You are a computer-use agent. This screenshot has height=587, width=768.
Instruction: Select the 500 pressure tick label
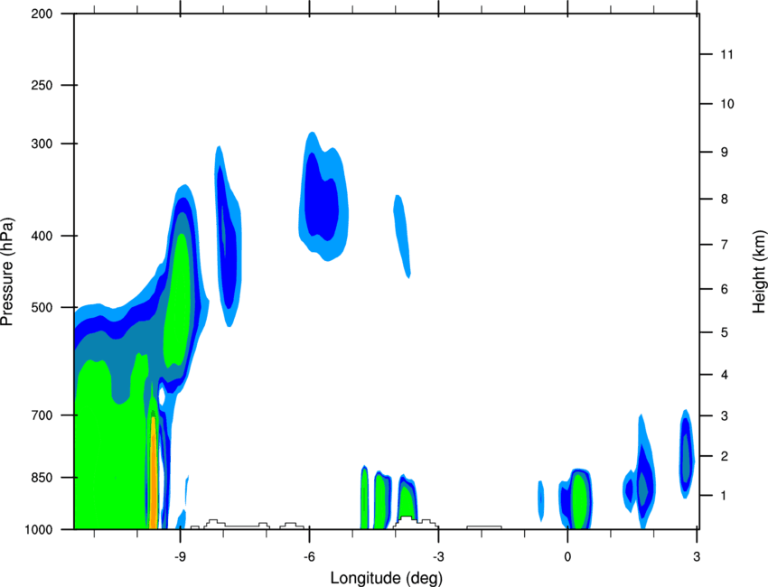pyautogui.click(x=42, y=307)
